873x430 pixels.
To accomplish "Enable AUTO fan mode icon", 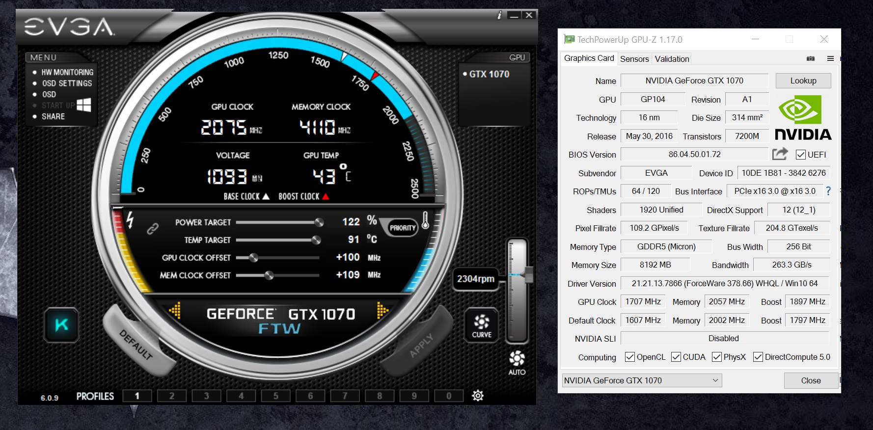I will click(x=517, y=363).
